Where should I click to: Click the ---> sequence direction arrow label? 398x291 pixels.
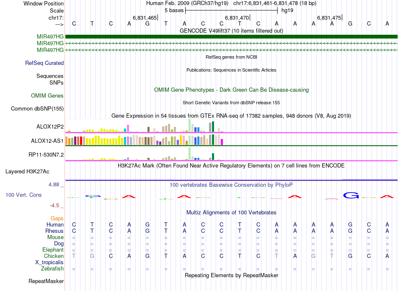[x=59, y=24]
